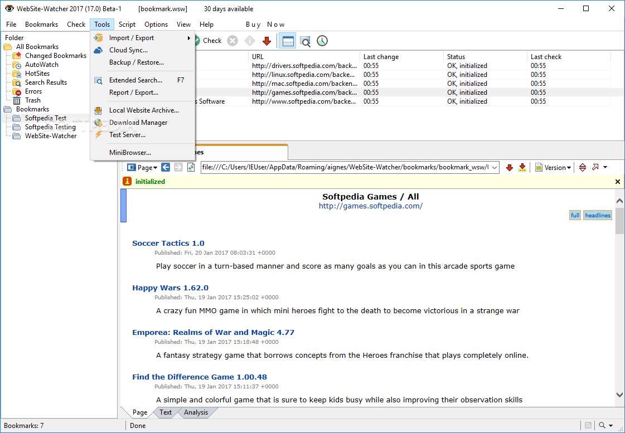The width and height of the screenshot is (625, 433).
Task: Select the Bookmarks root folder
Action: click(x=32, y=109)
